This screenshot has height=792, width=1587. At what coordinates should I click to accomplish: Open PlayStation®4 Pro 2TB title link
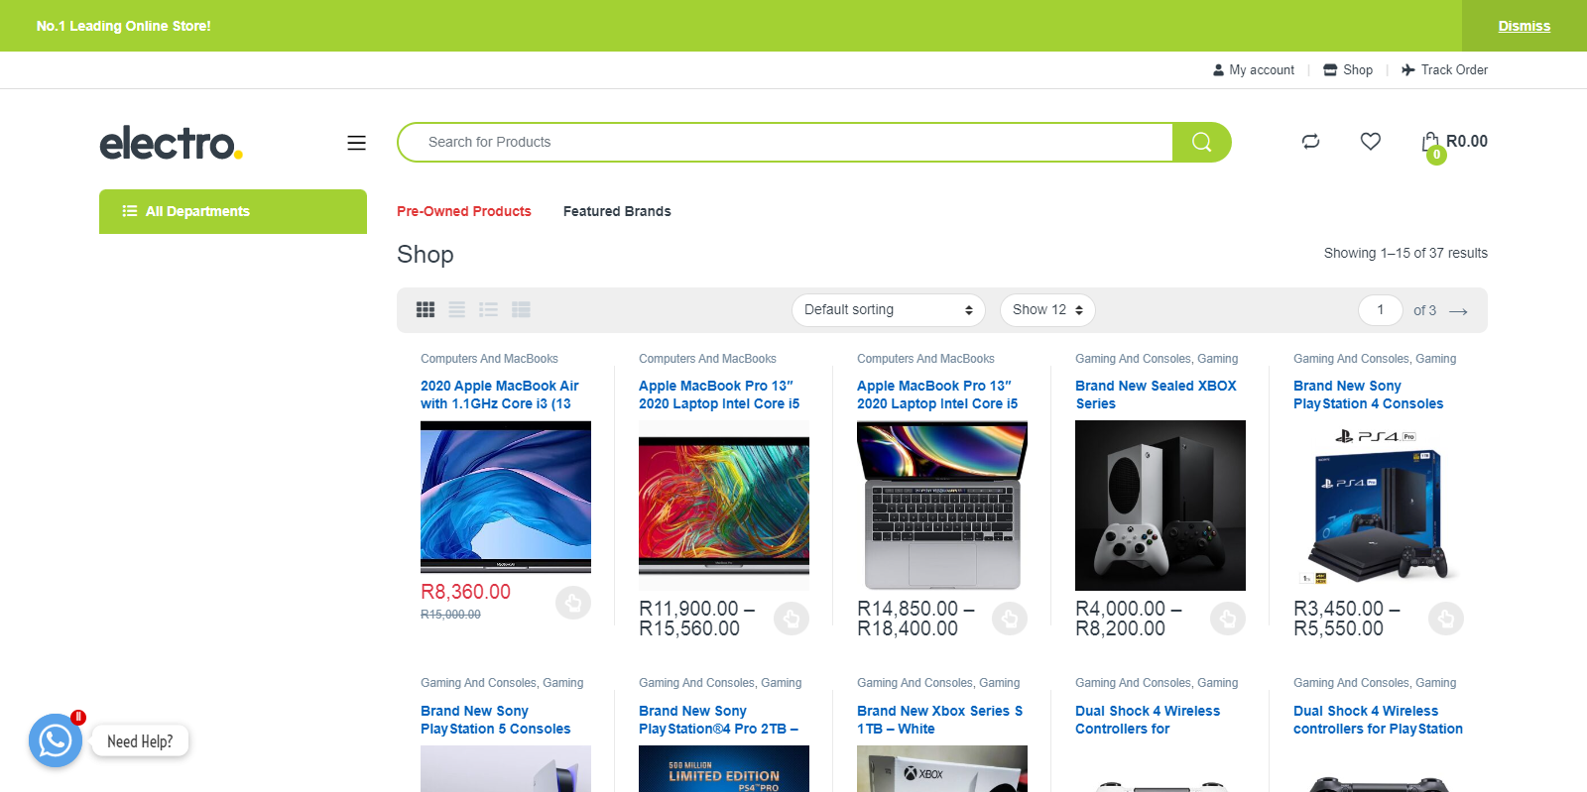coord(718,720)
